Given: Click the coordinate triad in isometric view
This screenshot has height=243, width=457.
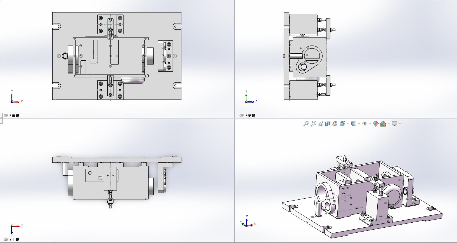Looking at the screenshot, I should pos(248,221).
